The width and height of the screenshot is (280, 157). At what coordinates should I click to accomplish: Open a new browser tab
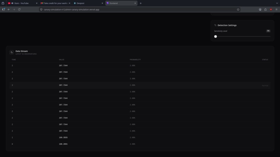(x=141, y=3)
